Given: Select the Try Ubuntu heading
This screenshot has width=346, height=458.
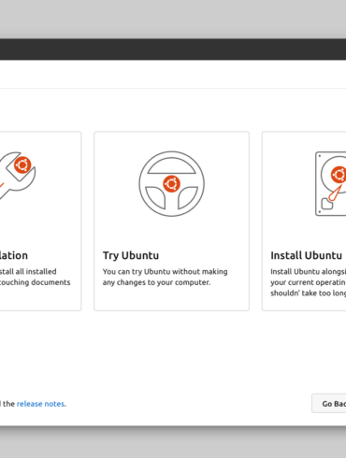Looking at the screenshot, I should 131,255.
